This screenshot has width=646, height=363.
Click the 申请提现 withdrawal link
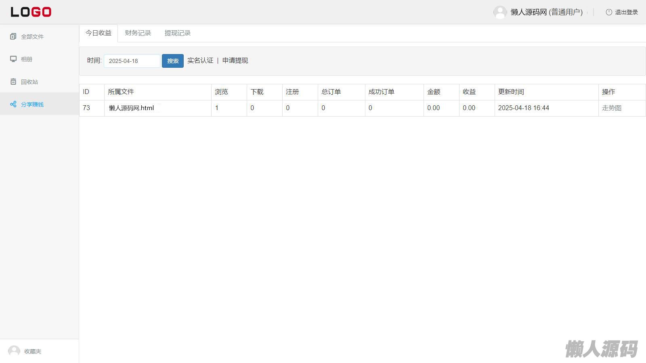point(235,60)
